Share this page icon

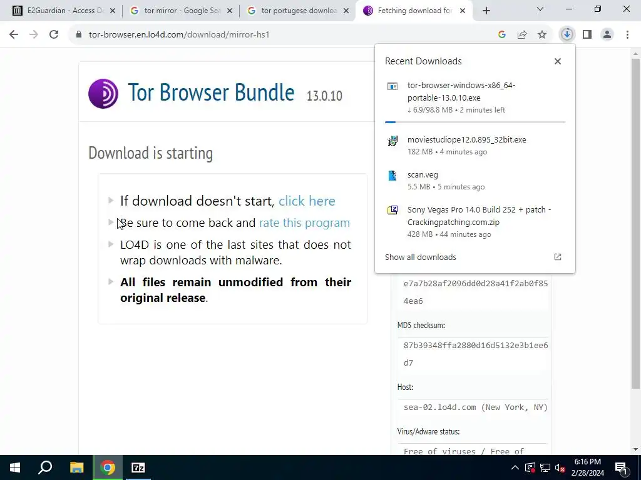(x=522, y=35)
